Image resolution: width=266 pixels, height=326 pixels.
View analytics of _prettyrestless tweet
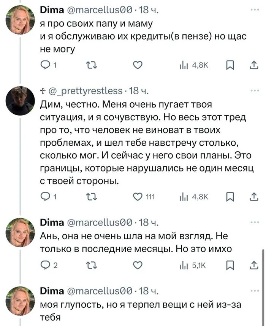point(194,196)
